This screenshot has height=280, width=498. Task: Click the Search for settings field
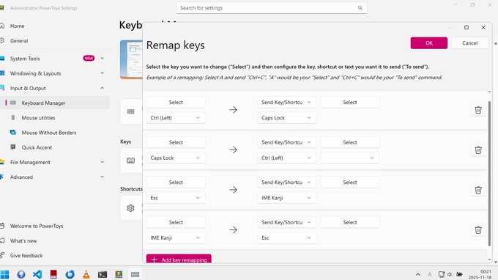point(272,8)
